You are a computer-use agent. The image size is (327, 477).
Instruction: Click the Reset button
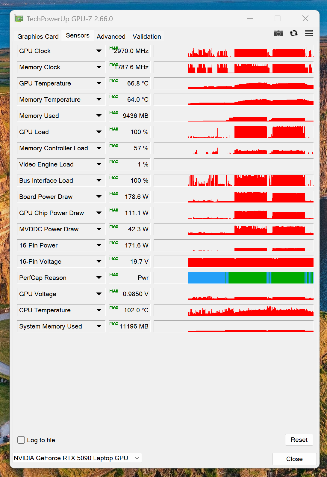pyautogui.click(x=299, y=440)
